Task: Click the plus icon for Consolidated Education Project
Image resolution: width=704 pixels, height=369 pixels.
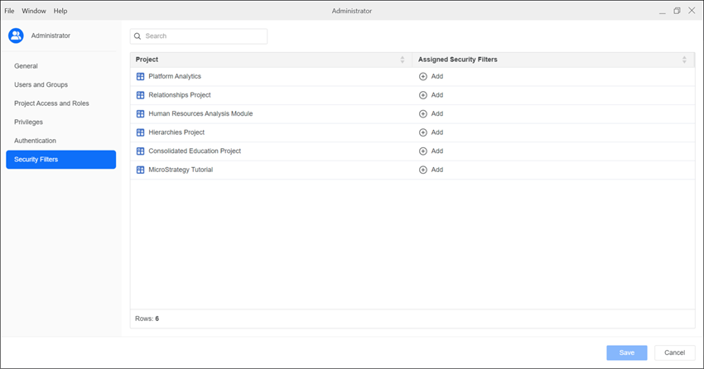Action: coord(423,151)
